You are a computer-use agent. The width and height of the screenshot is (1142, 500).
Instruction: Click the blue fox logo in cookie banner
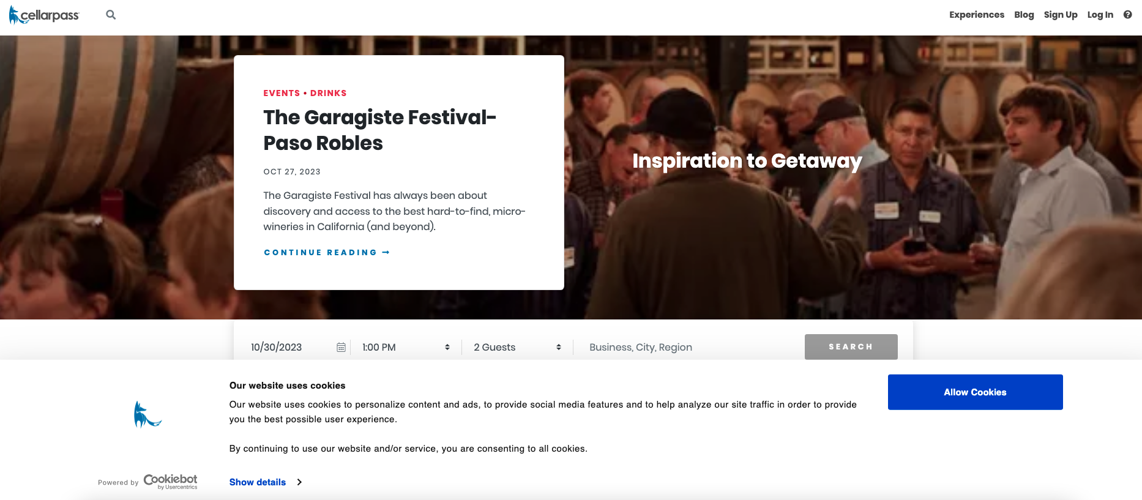coord(147,415)
